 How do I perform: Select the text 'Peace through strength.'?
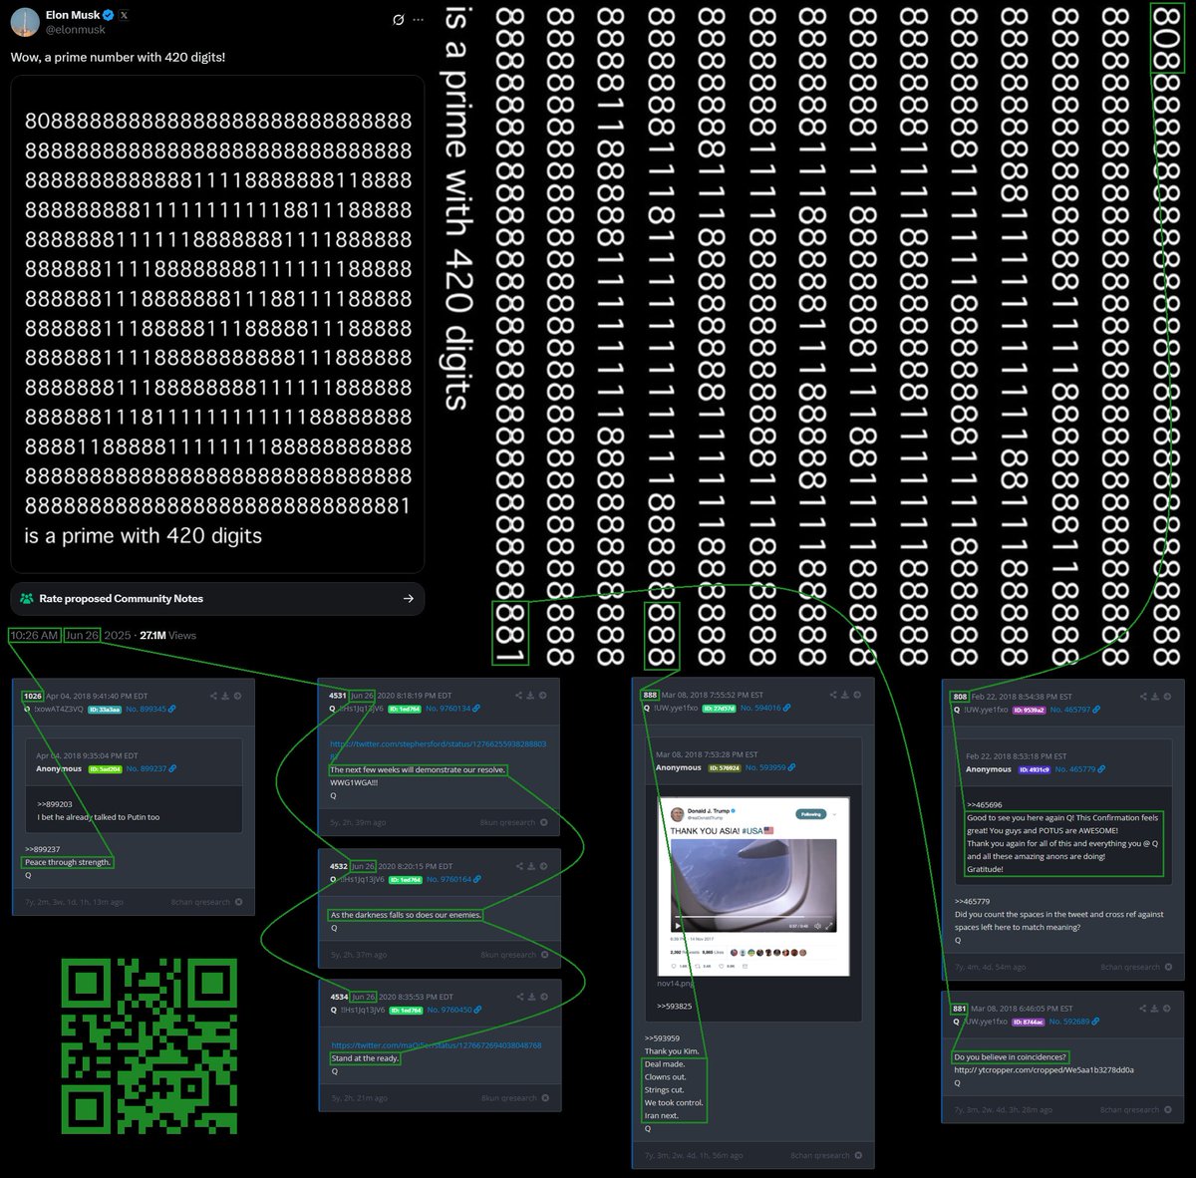pyautogui.click(x=68, y=862)
